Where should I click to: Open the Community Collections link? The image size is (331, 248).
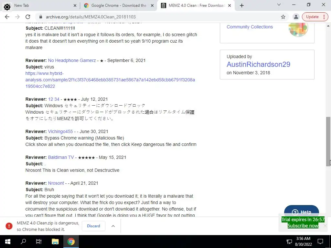250,27
